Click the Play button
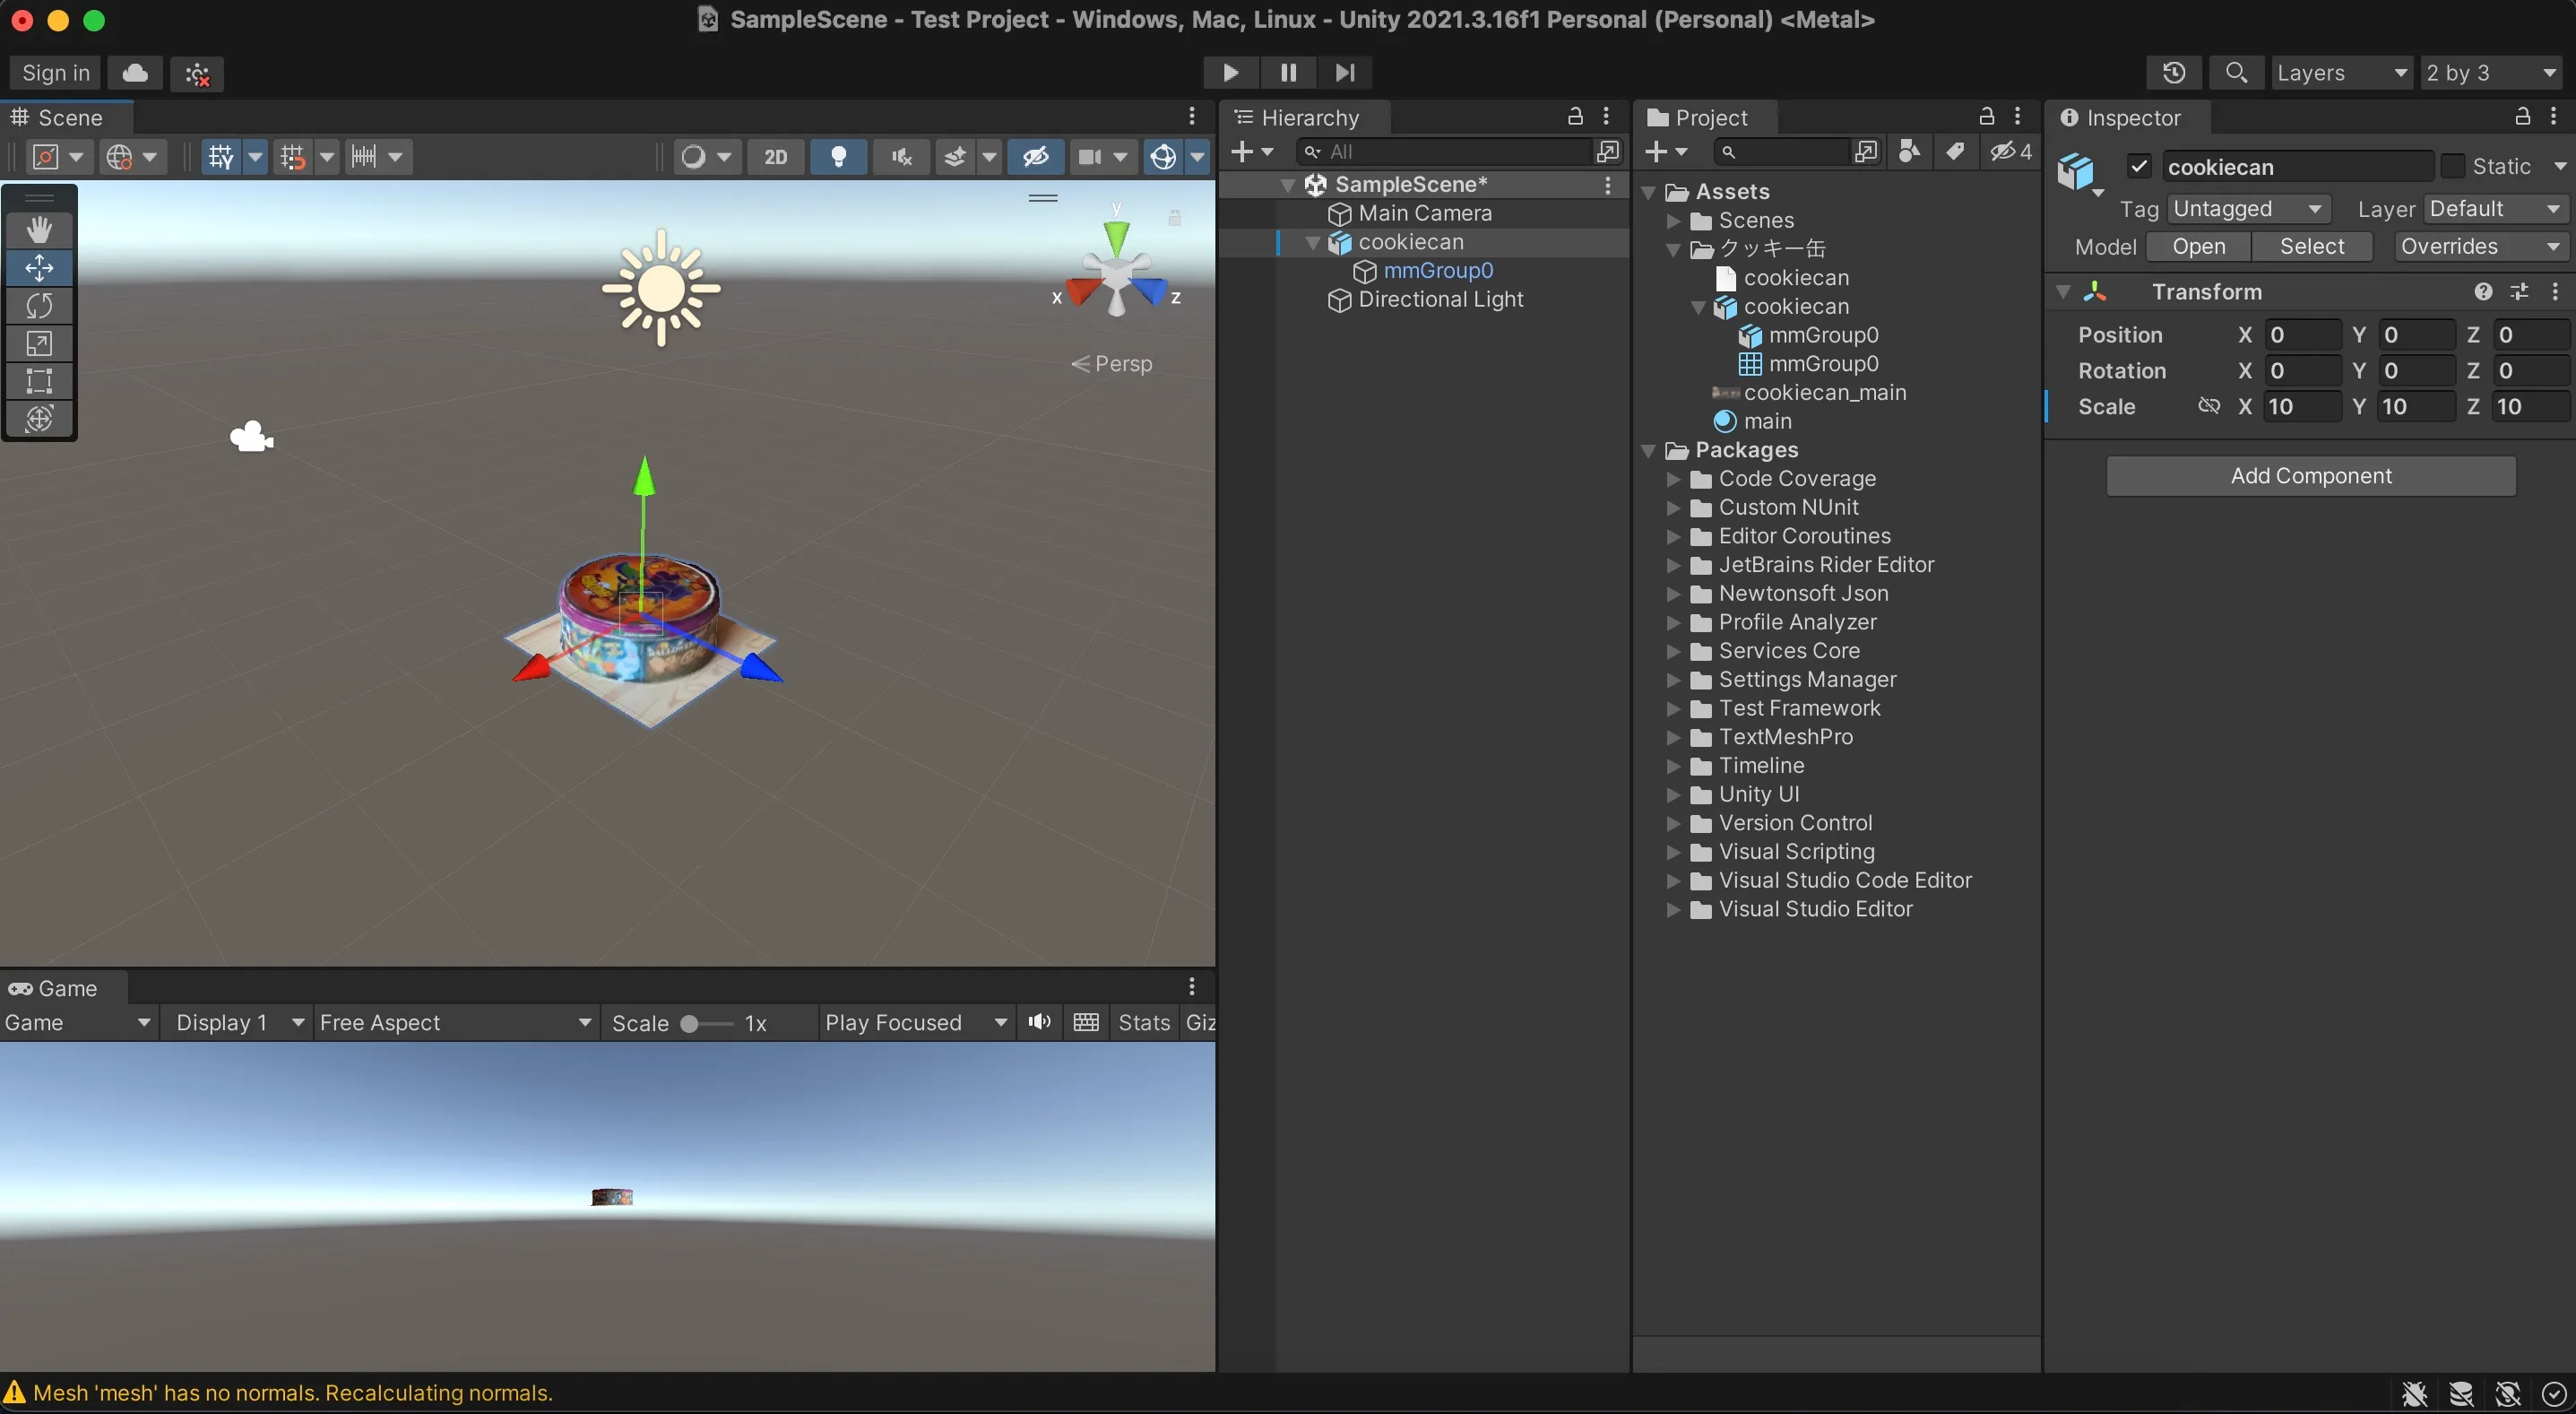 (1230, 72)
